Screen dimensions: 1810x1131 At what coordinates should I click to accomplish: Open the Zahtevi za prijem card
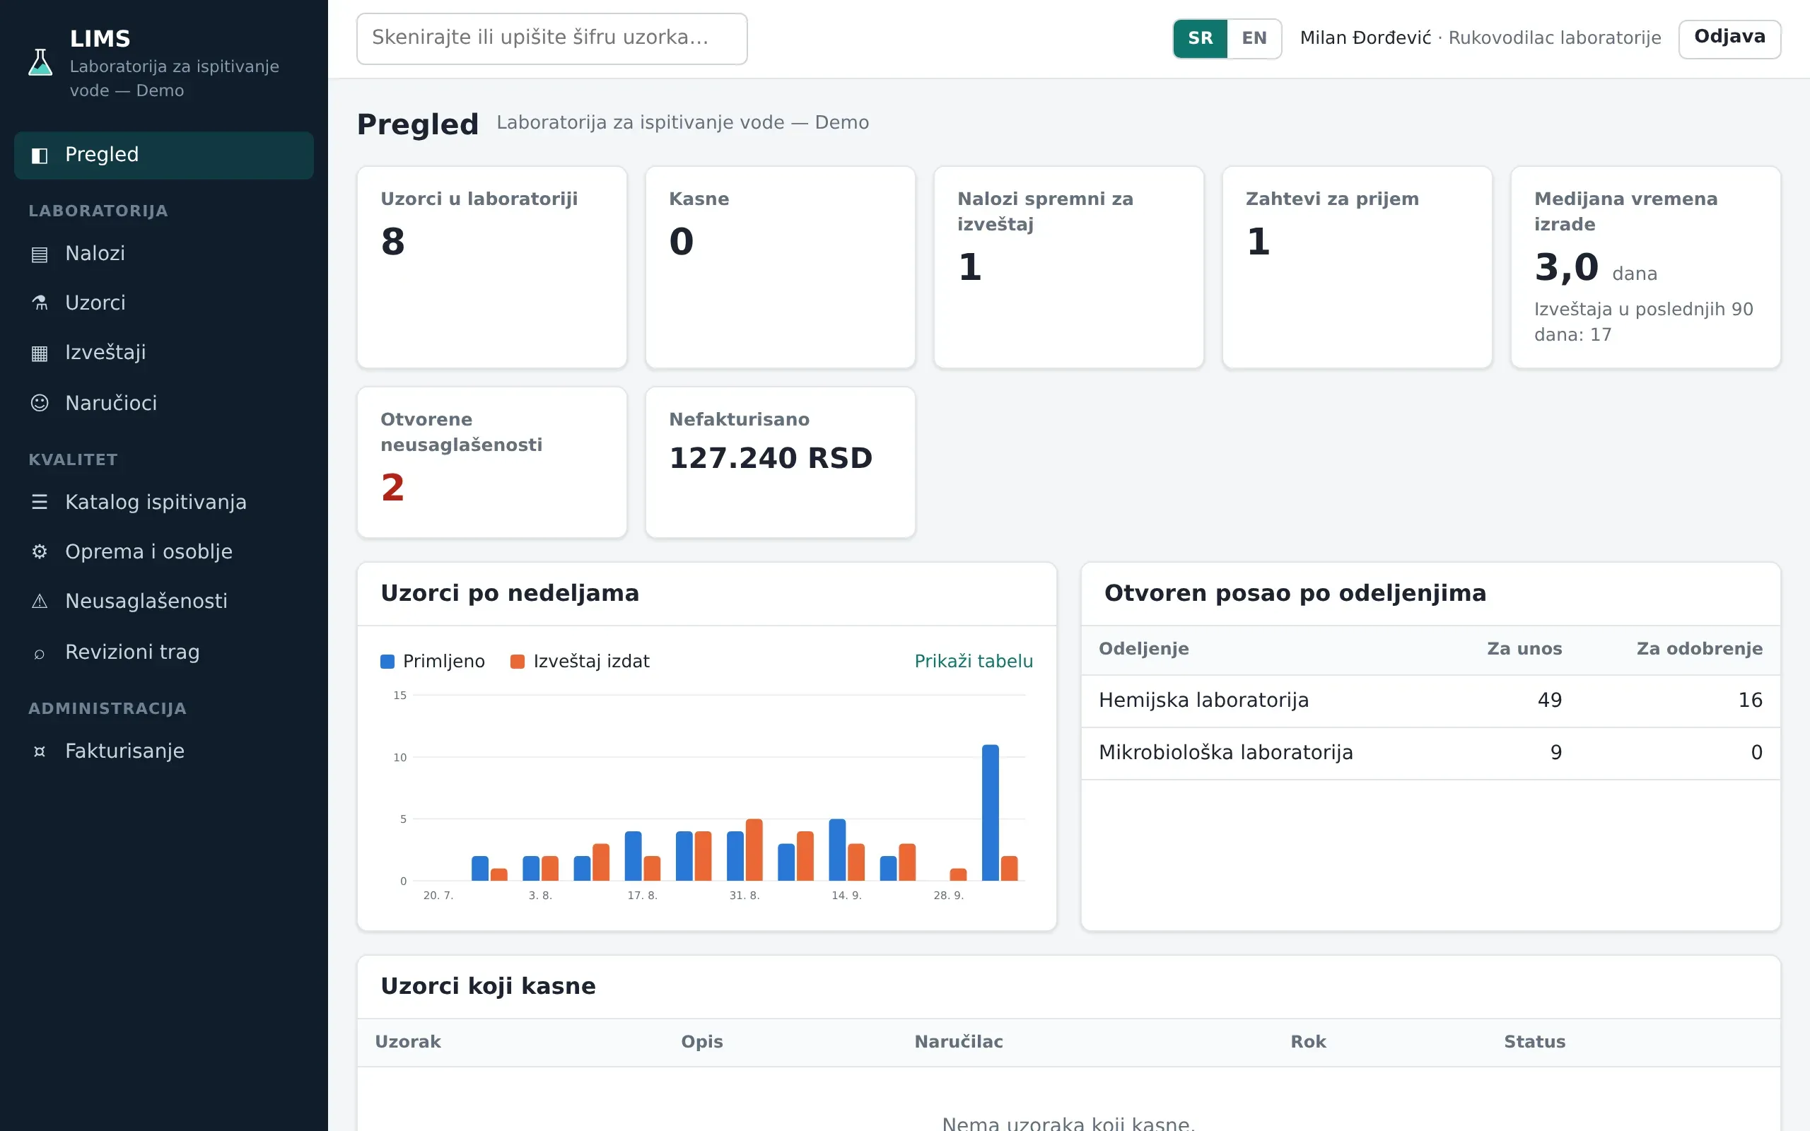(1357, 267)
